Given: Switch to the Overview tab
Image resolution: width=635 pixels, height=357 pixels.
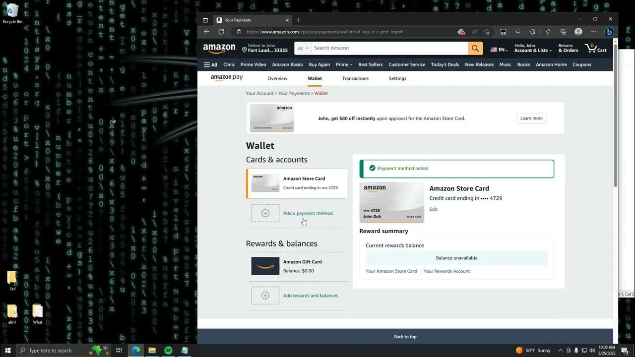Looking at the screenshot, I should 277,78.
